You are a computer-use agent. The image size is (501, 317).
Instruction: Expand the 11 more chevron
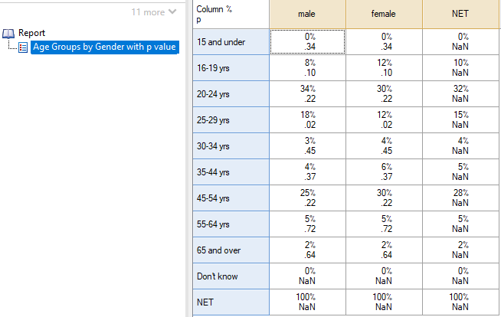click(172, 11)
